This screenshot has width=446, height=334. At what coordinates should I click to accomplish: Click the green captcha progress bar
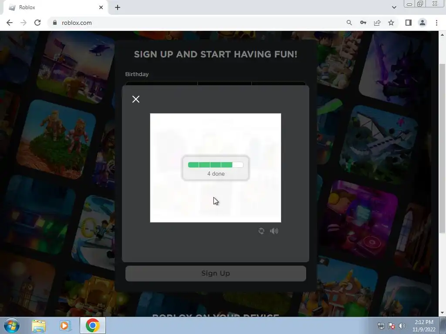[216, 165]
